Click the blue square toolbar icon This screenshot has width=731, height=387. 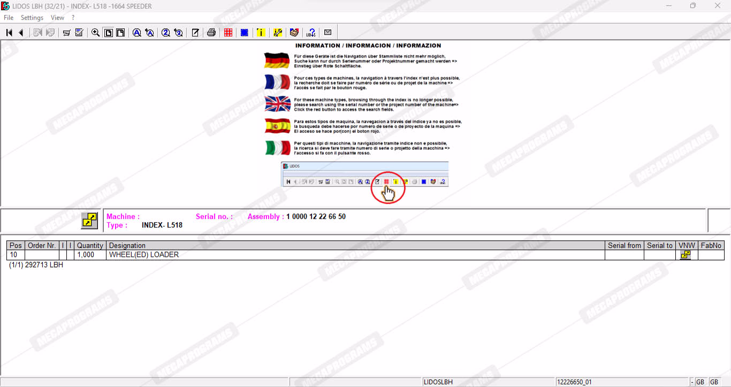[245, 33]
